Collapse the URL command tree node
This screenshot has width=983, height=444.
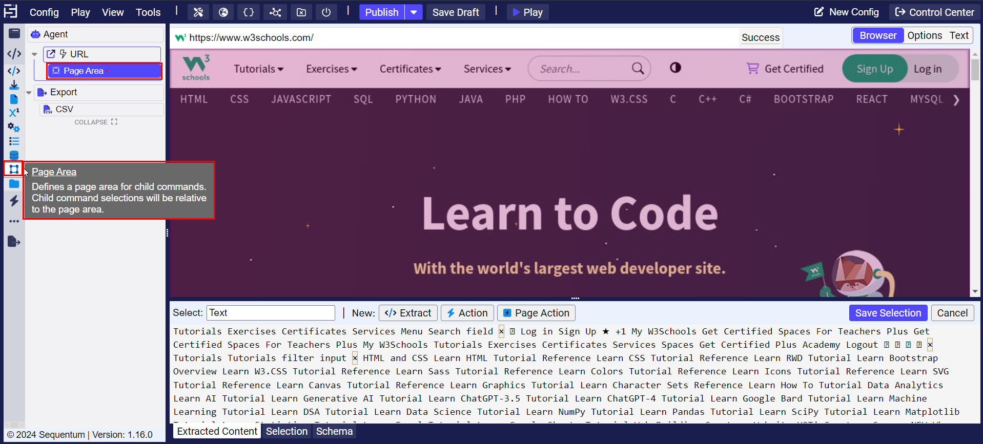pos(34,54)
